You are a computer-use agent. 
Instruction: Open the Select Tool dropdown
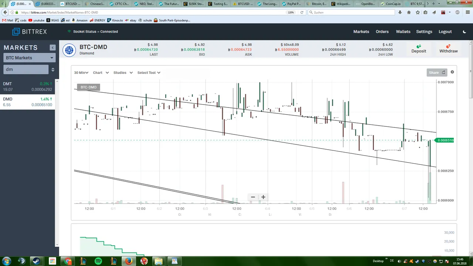coord(149,73)
